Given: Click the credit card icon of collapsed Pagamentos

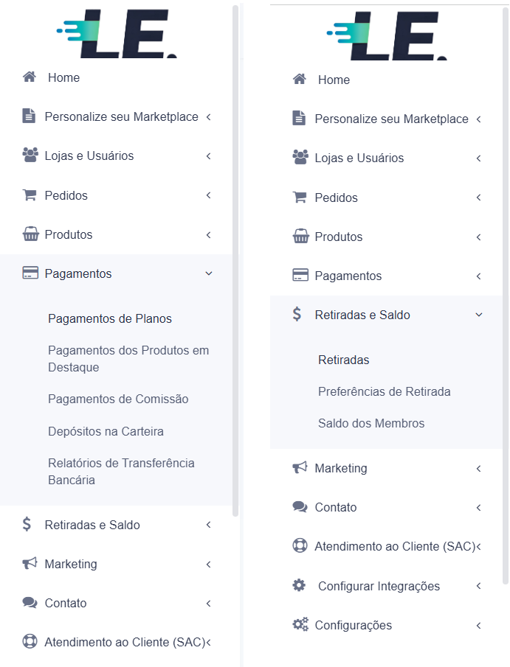Looking at the screenshot, I should tap(300, 275).
